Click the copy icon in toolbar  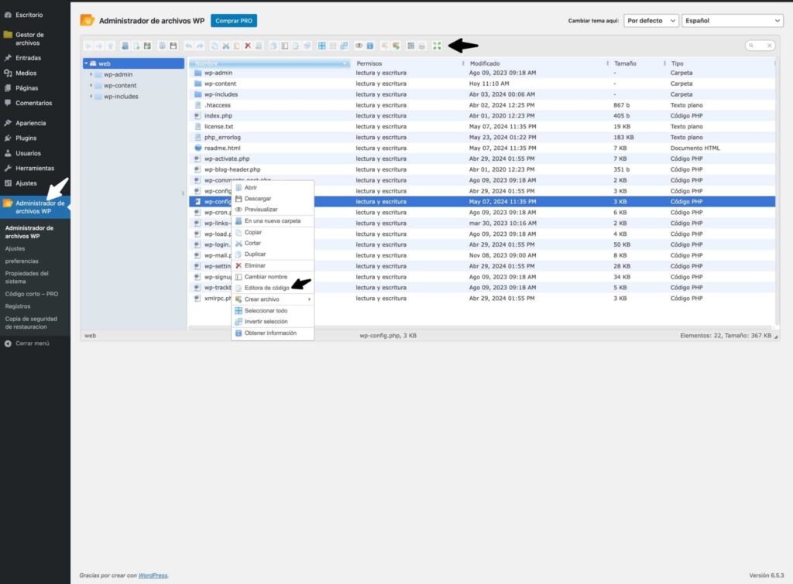click(x=215, y=46)
